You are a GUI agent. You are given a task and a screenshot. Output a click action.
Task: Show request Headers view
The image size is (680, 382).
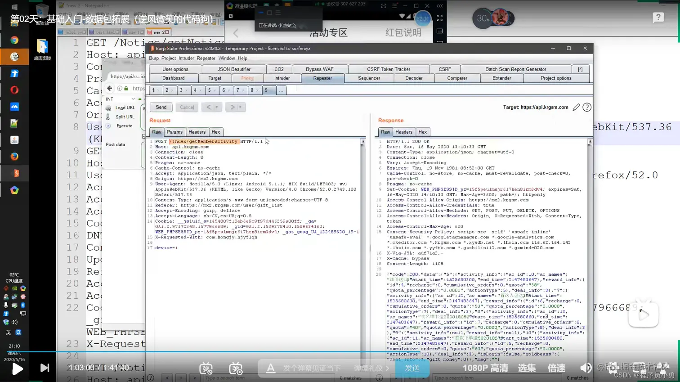click(197, 132)
